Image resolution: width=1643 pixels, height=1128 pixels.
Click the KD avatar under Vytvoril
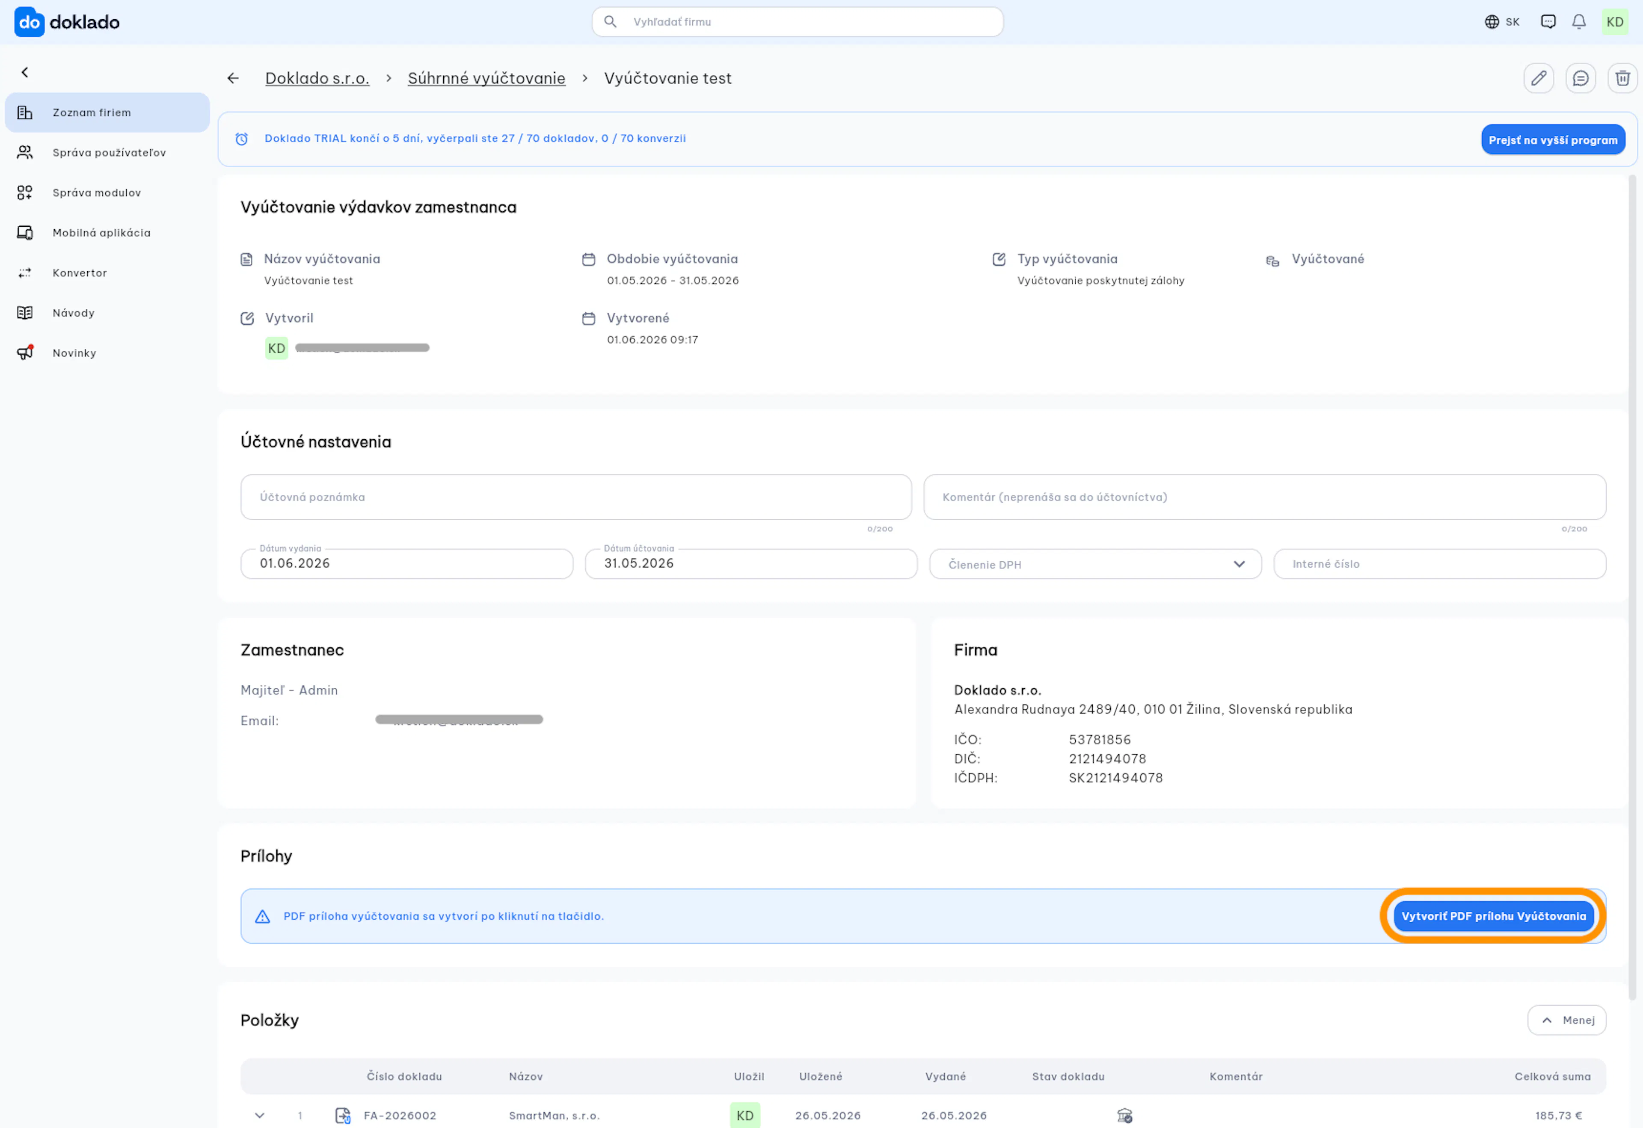[x=276, y=349]
